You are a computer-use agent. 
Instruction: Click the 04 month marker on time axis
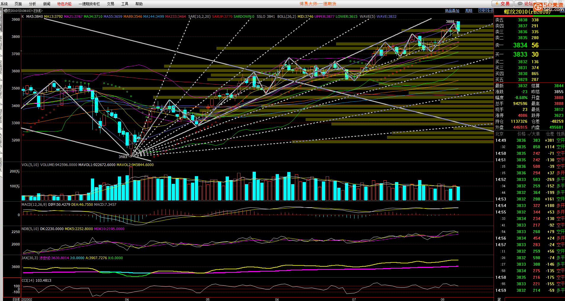(127, 300)
